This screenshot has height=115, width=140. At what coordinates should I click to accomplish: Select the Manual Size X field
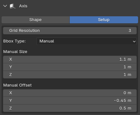point(70,59)
